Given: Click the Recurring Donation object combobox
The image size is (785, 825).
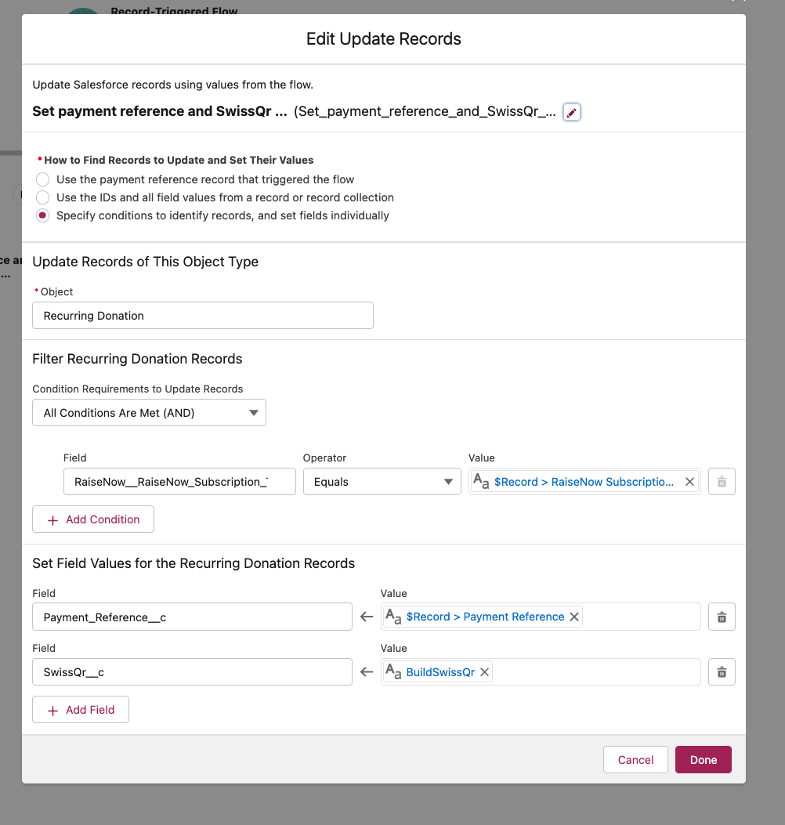Looking at the screenshot, I should click(203, 315).
